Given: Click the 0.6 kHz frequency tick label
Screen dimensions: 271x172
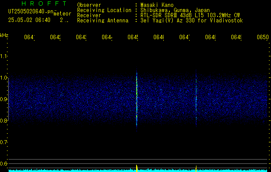Looking at the screenshot, I should tap(4, 163).
